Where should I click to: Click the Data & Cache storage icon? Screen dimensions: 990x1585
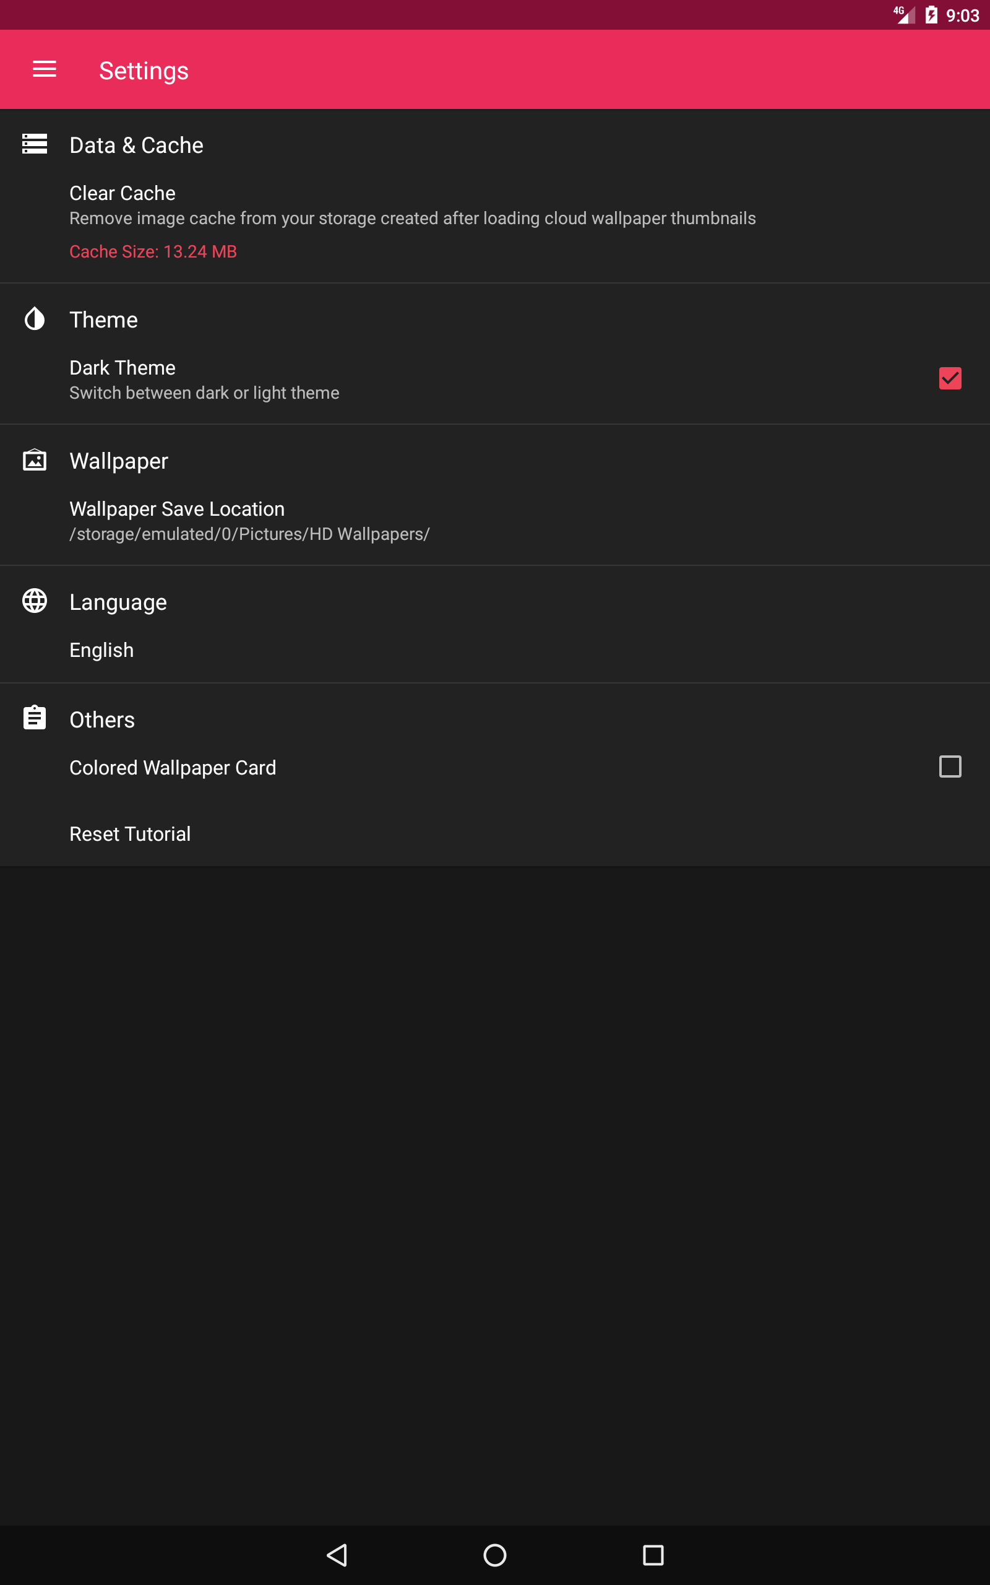35,144
